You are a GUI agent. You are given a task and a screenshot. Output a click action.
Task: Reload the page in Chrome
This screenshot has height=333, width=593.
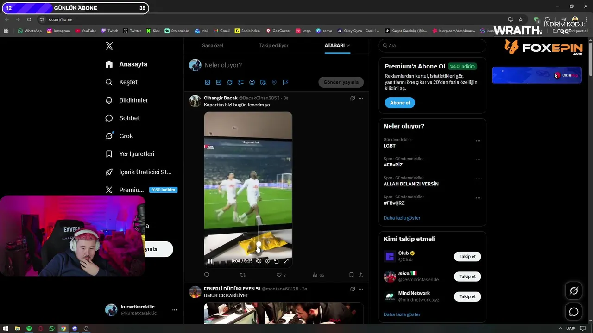pos(29,19)
